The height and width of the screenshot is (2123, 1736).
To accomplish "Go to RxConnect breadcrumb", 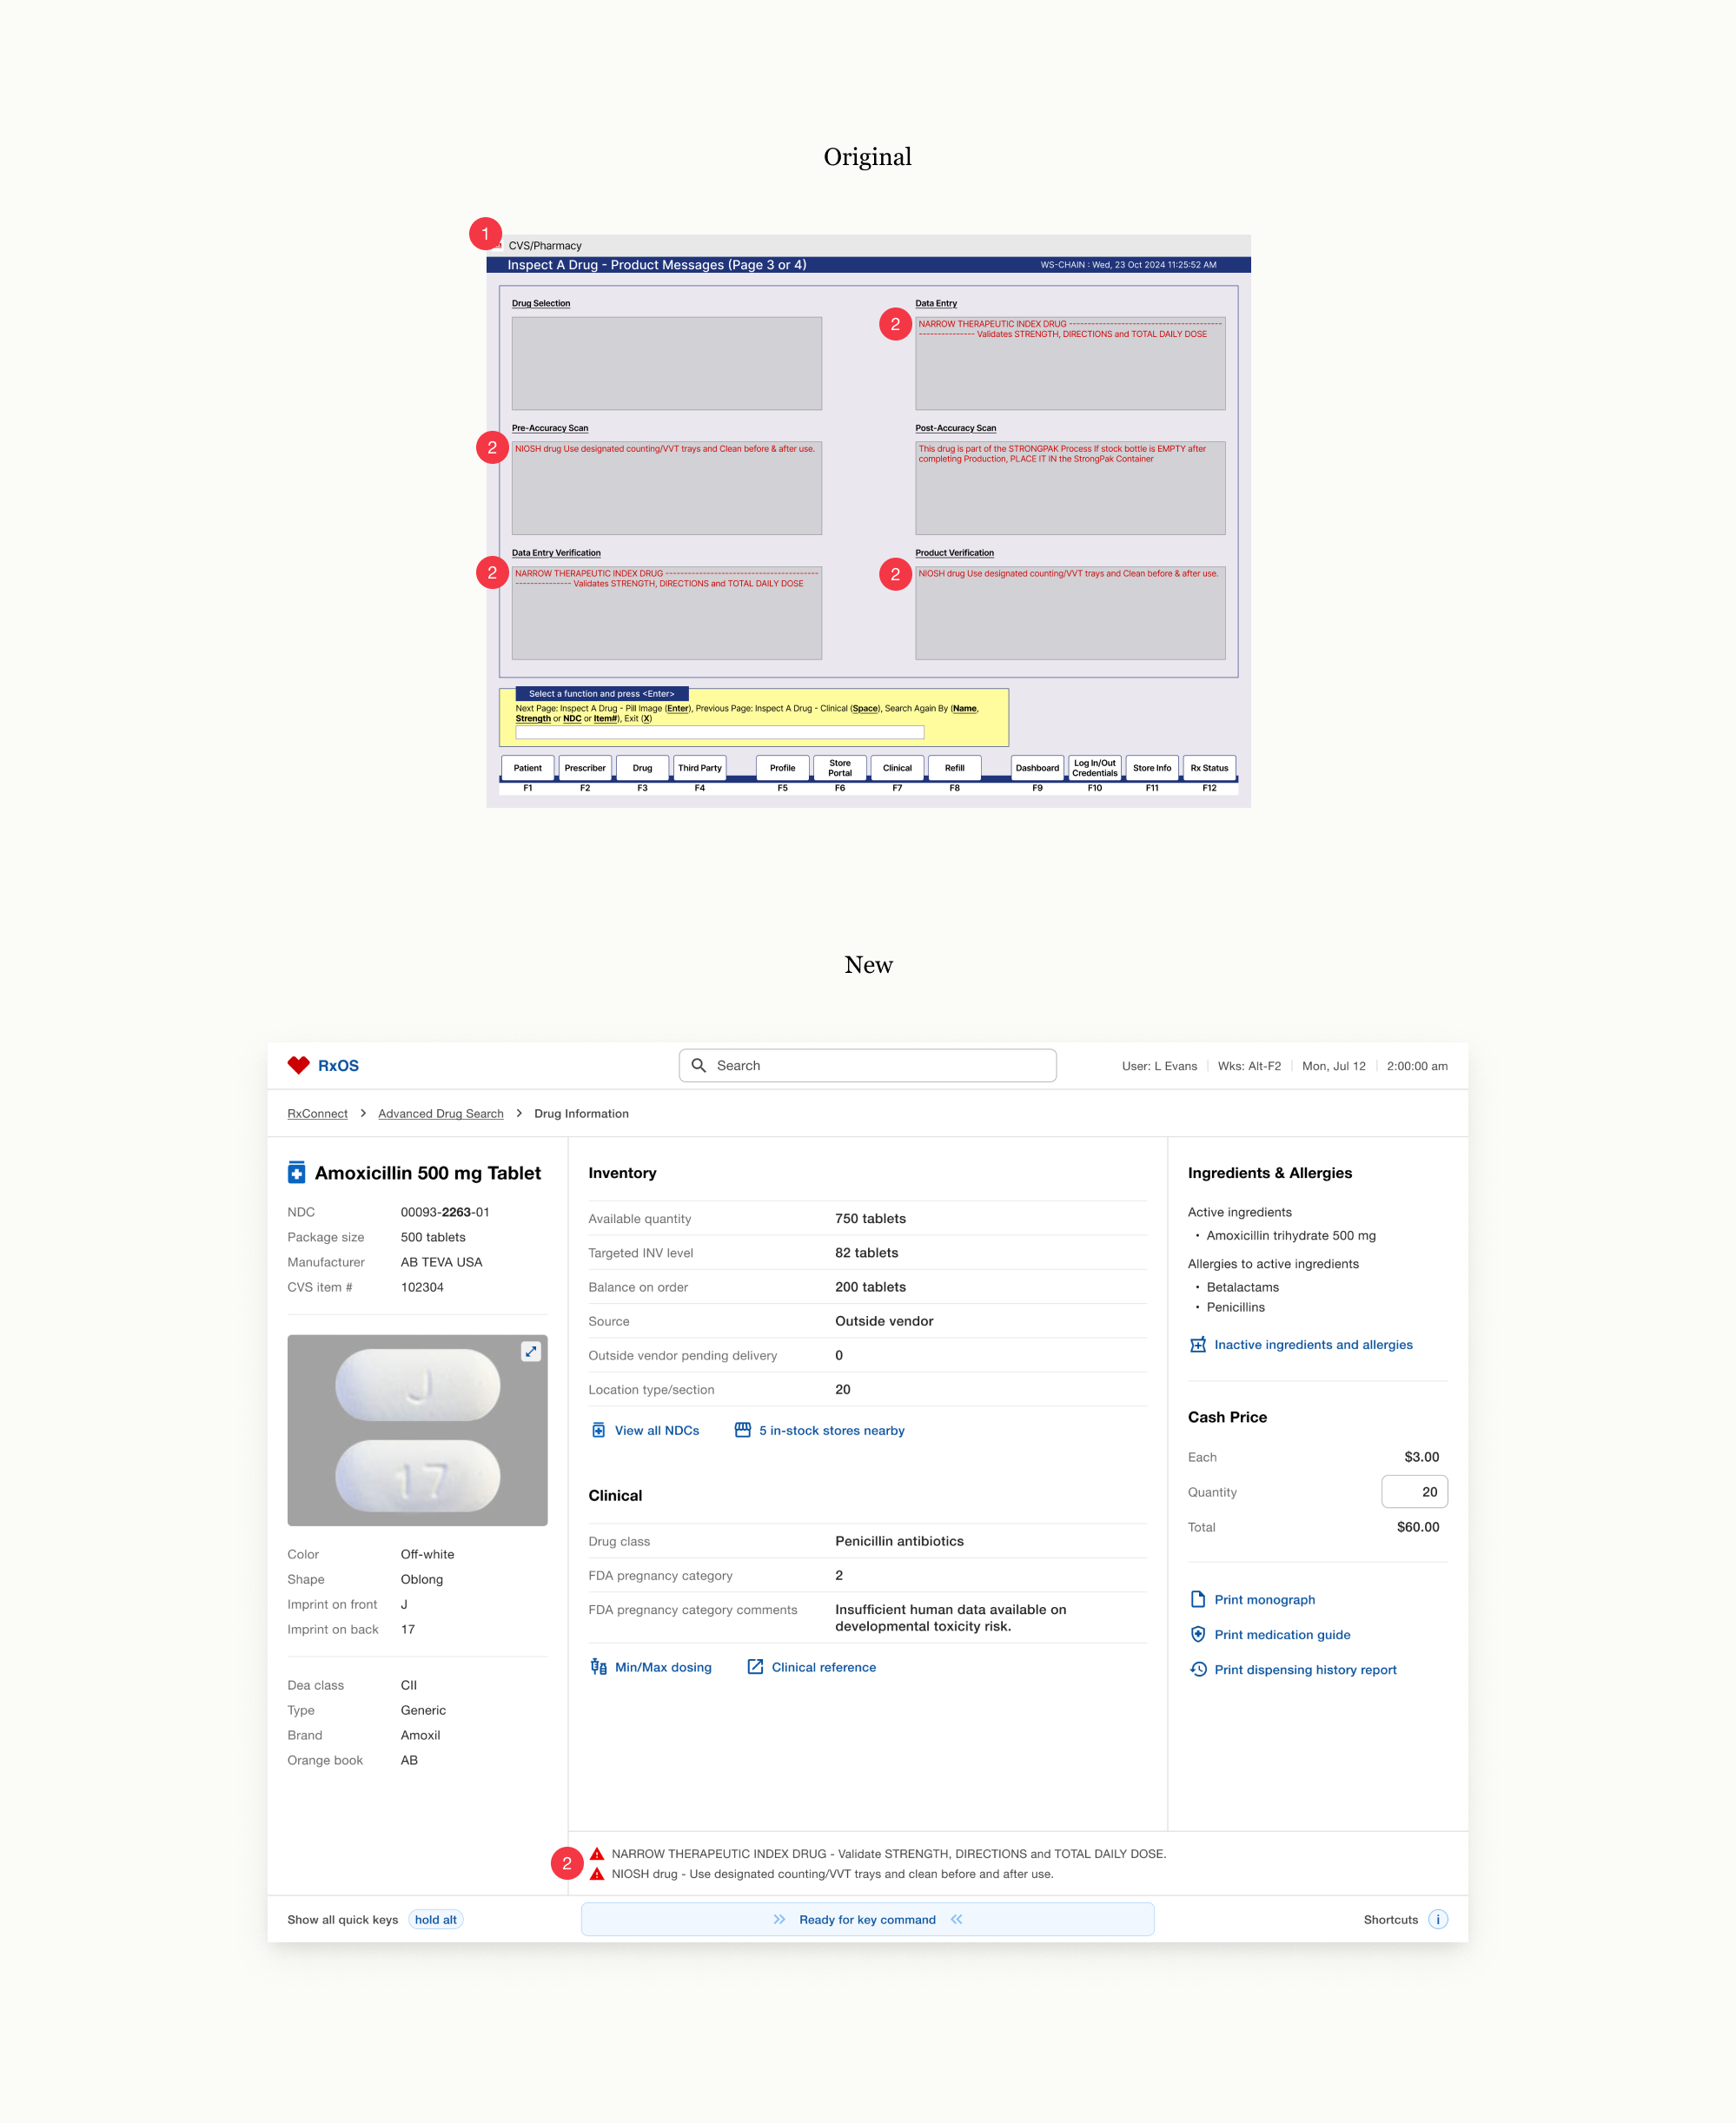I will pos(317,1114).
